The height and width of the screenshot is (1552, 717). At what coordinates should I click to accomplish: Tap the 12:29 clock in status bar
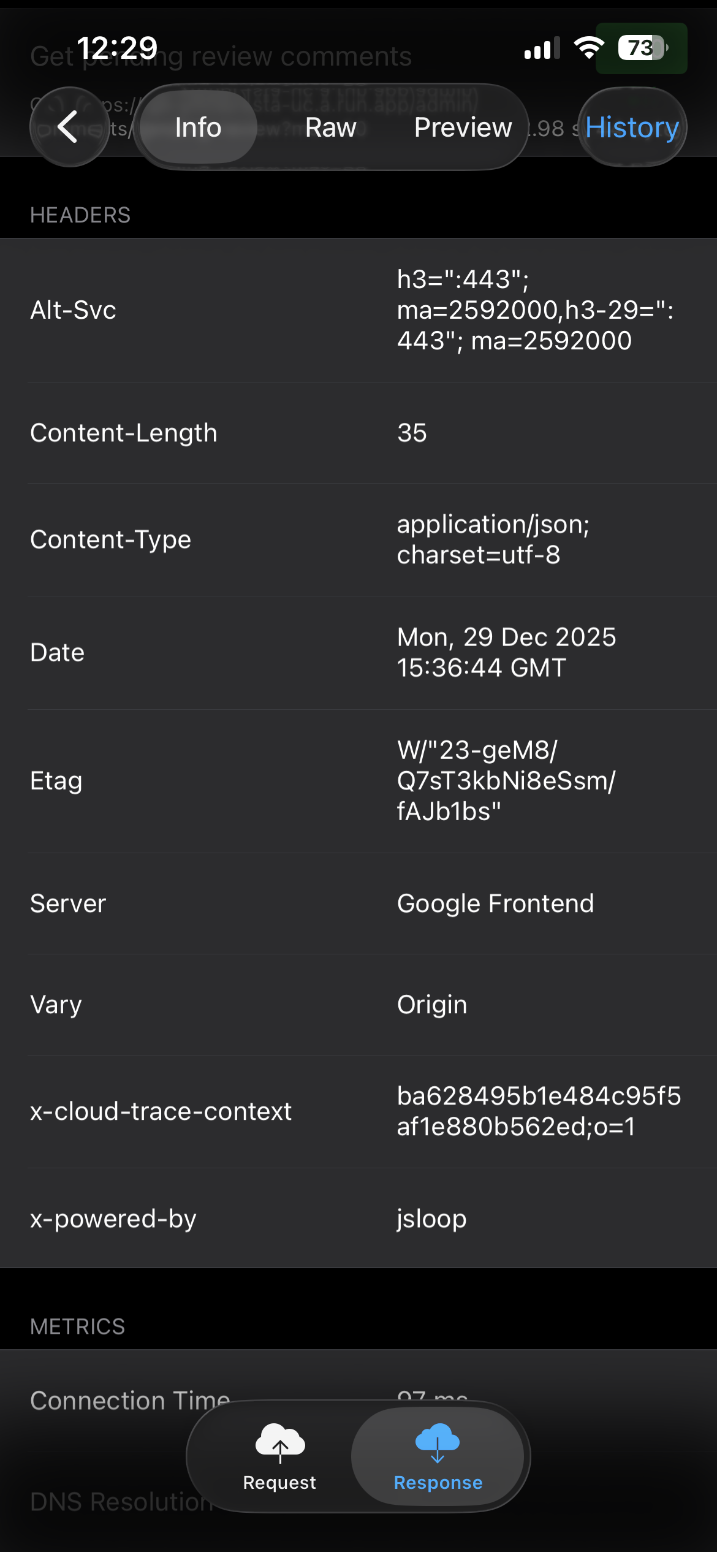(117, 48)
